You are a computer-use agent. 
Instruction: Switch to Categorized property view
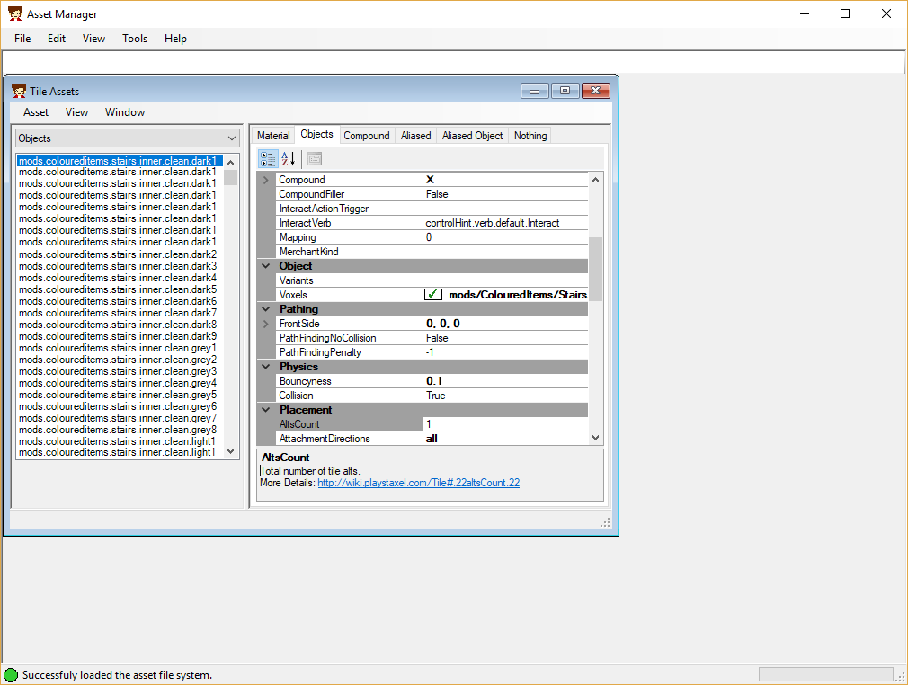pos(268,159)
